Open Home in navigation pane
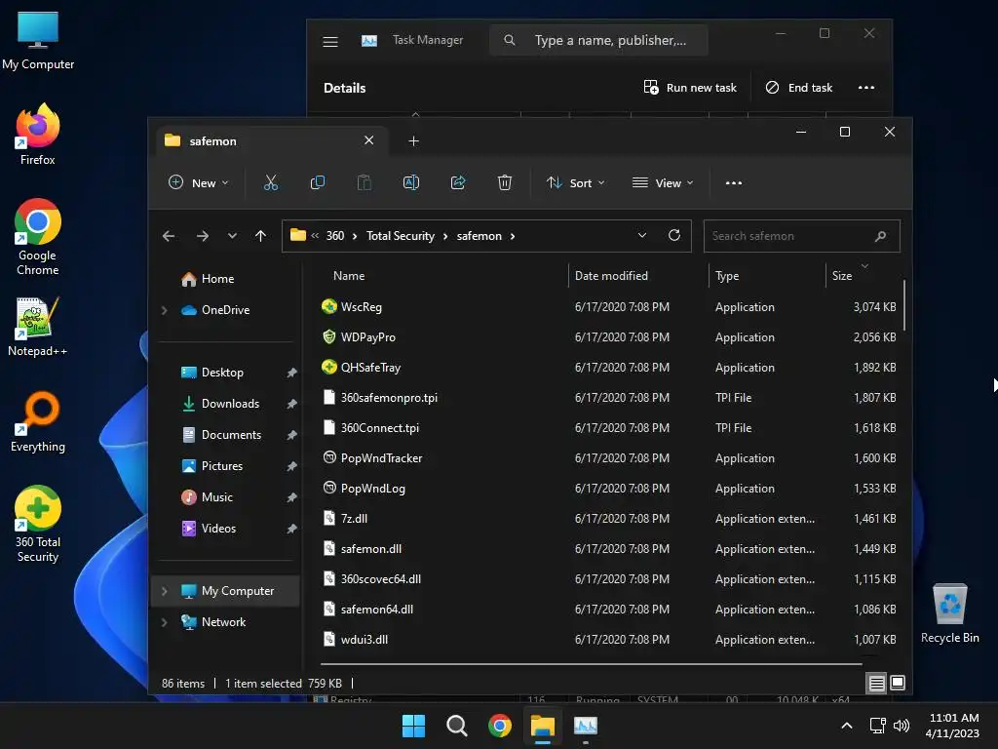This screenshot has width=998, height=749. (217, 279)
